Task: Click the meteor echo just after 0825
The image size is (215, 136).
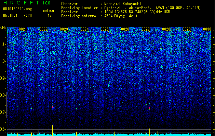Action: (x=114, y=105)
